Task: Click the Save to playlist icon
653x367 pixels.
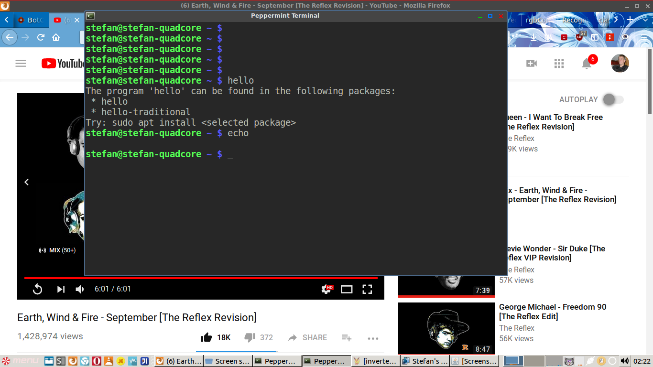Action: (x=347, y=338)
